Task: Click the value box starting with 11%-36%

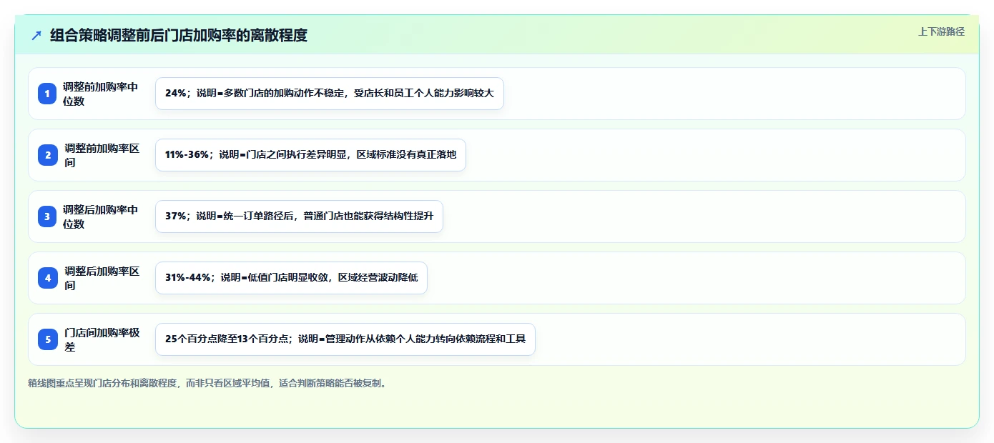Action: coord(310,155)
